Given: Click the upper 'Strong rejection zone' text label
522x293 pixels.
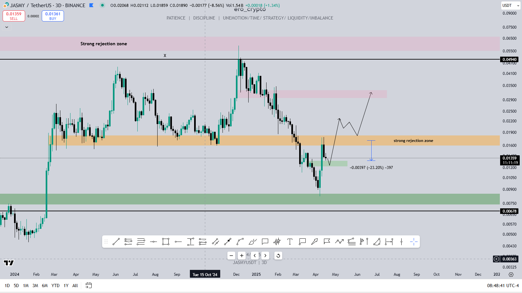Looking at the screenshot, I should [x=104, y=44].
